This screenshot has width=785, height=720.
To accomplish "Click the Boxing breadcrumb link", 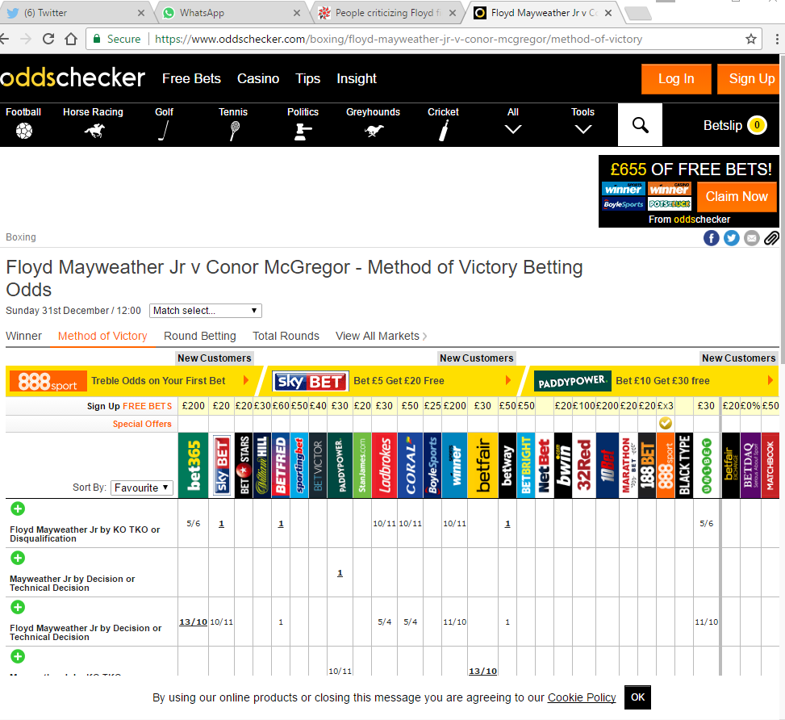I will 20,237.
